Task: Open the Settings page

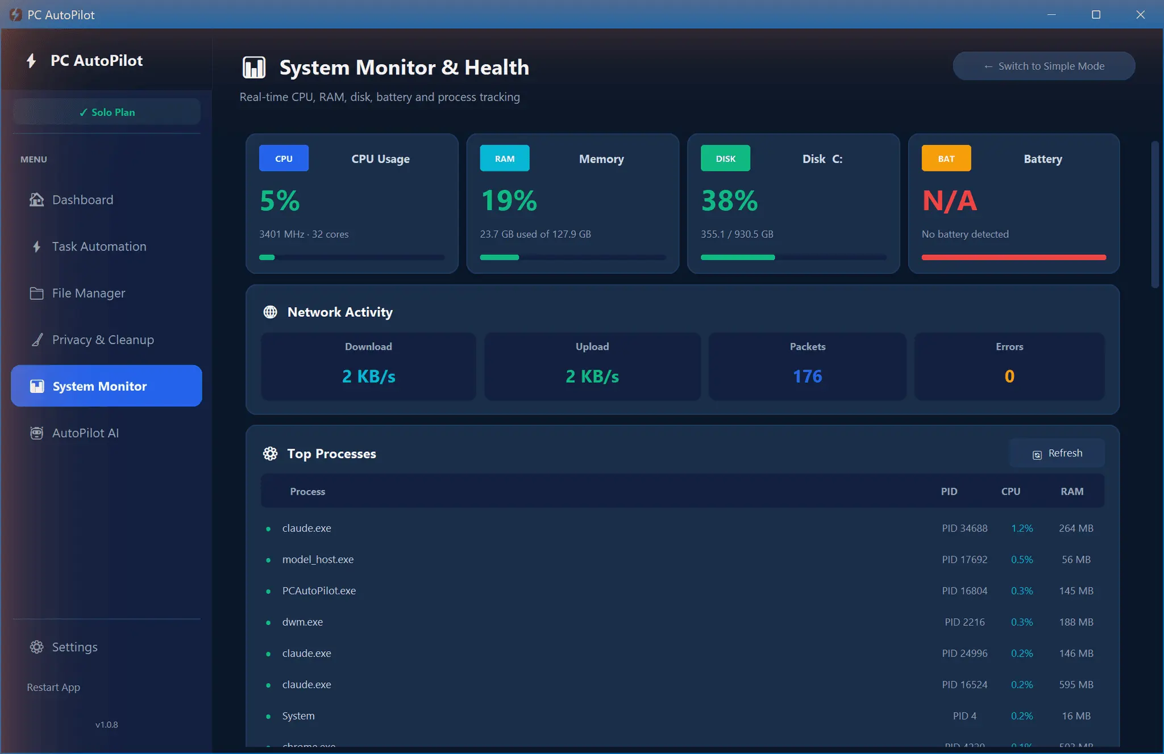Action: [x=106, y=647]
